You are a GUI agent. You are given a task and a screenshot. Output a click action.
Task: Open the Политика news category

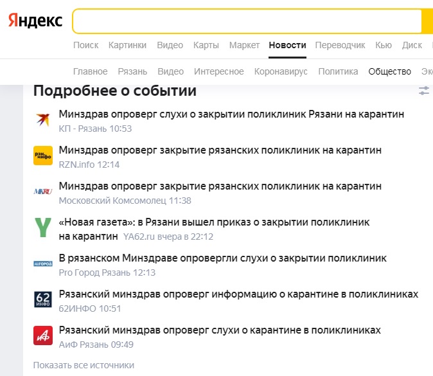[x=339, y=71]
